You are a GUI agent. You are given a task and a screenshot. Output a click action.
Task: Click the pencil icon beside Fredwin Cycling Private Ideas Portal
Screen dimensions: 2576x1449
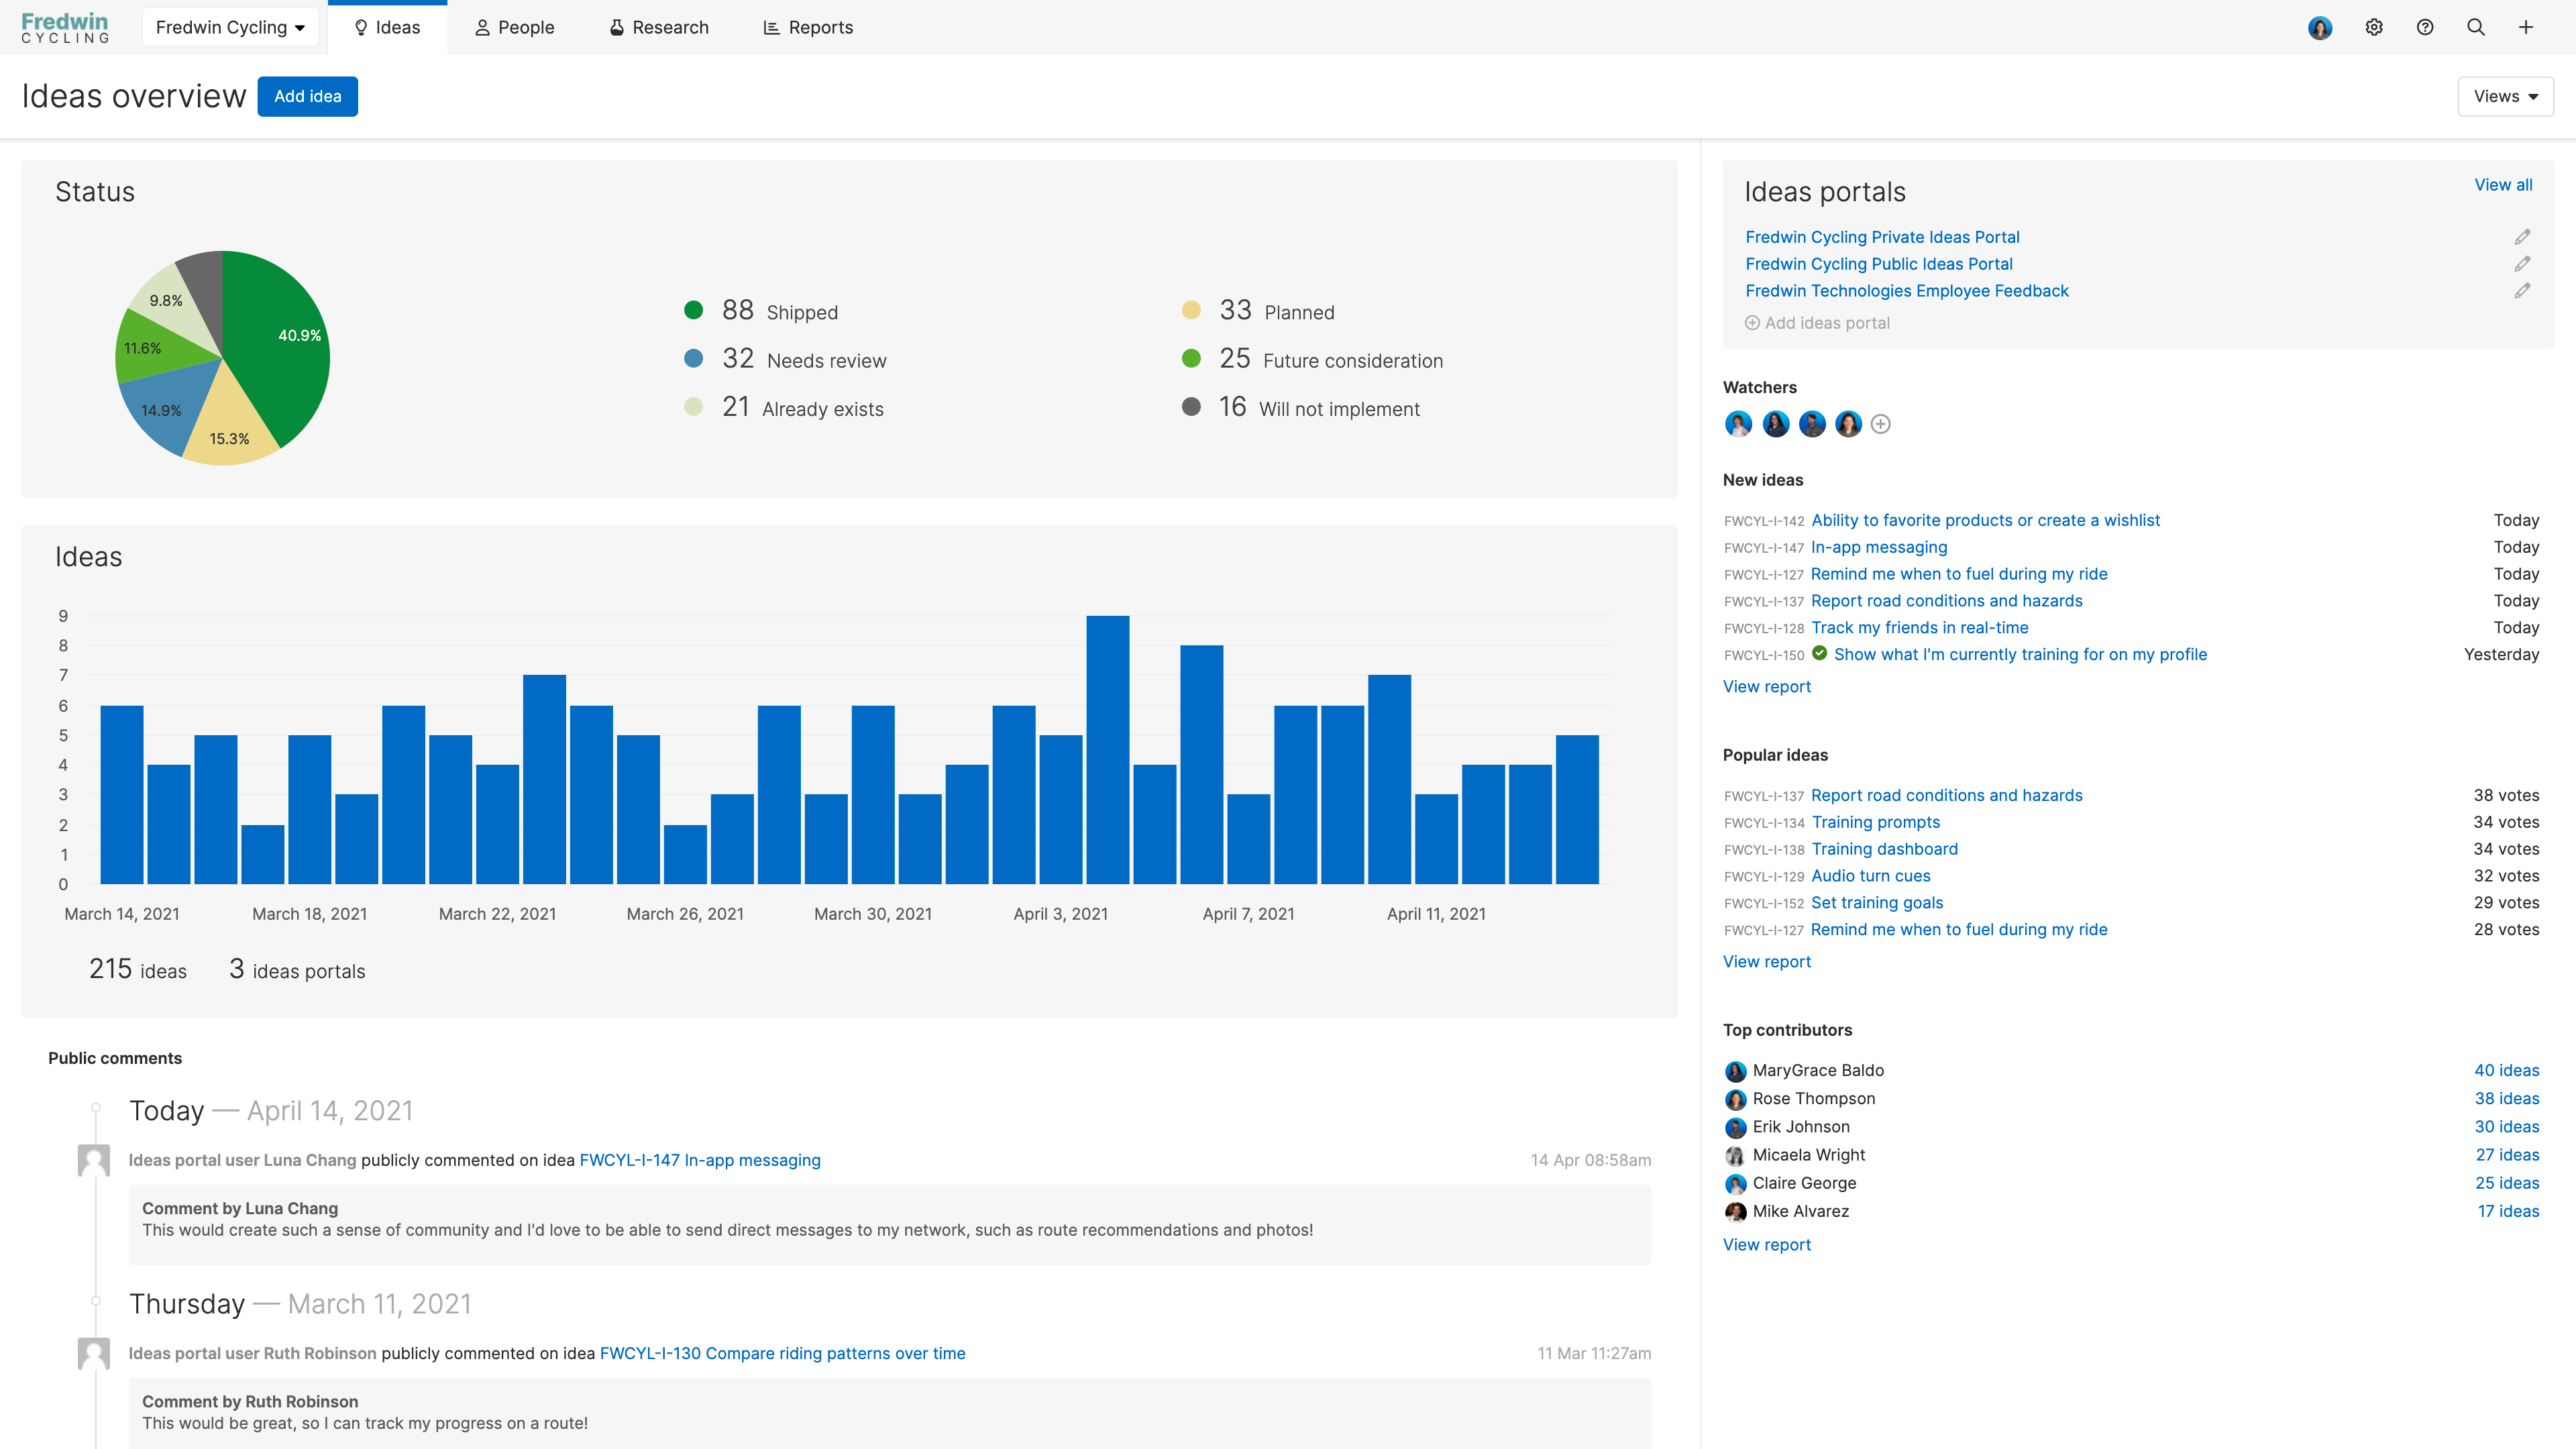[x=2522, y=236]
